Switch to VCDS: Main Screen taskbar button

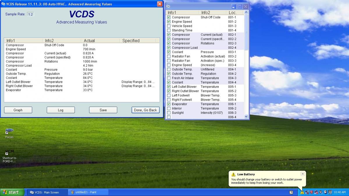coord(48,192)
